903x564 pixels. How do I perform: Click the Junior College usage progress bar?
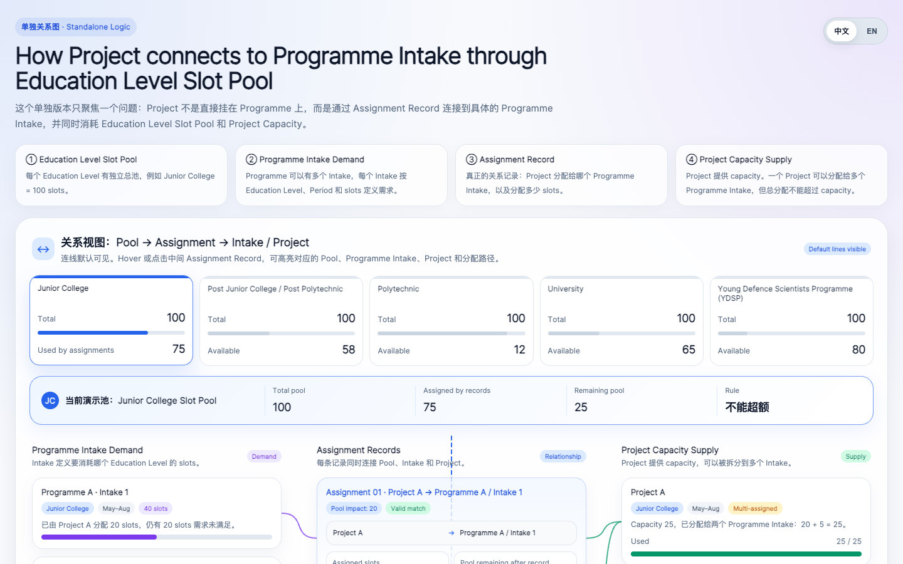(x=111, y=333)
